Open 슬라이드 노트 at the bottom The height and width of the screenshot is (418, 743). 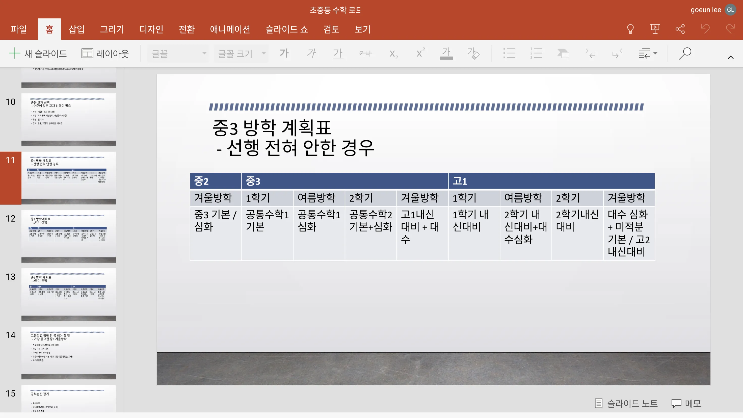point(626,403)
